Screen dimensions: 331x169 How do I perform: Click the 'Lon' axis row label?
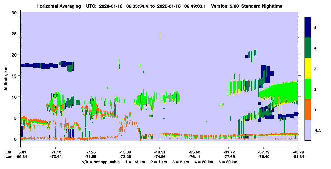coord(9,157)
